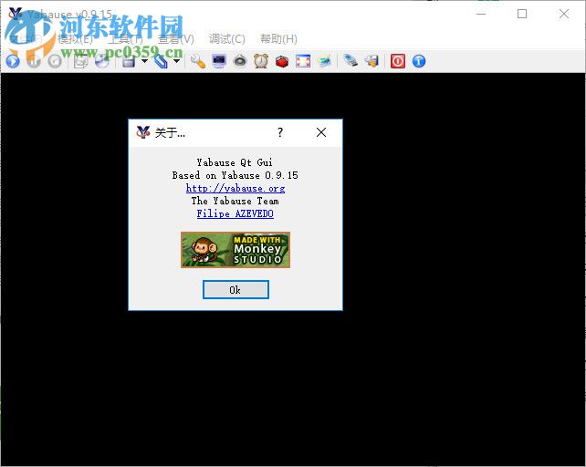Close the 关于 dialog

click(x=321, y=132)
